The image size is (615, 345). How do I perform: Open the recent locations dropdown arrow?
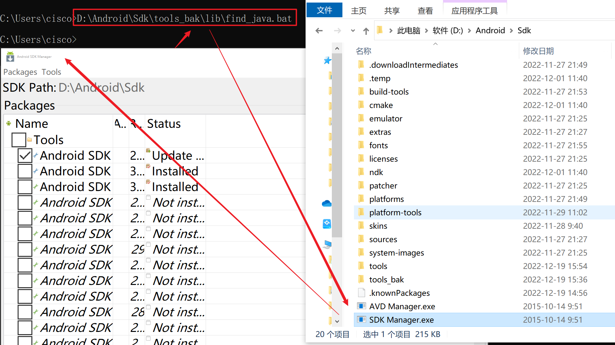click(x=353, y=31)
